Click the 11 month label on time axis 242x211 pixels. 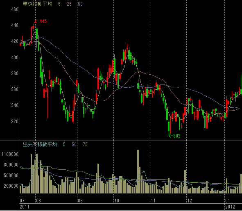click(x=153, y=200)
